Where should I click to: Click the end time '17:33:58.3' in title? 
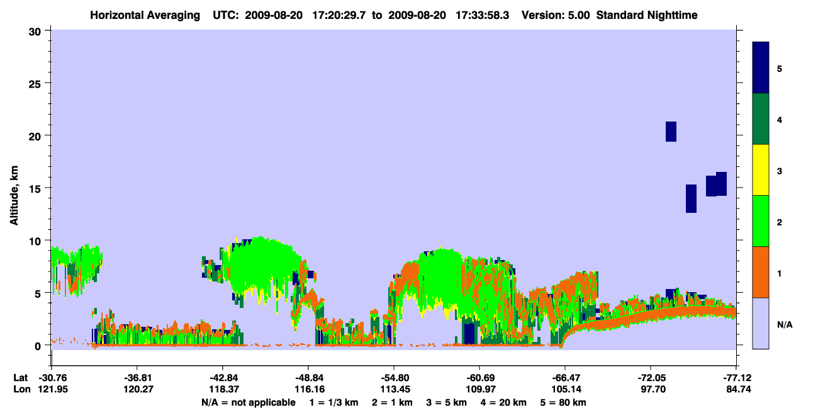[483, 14]
